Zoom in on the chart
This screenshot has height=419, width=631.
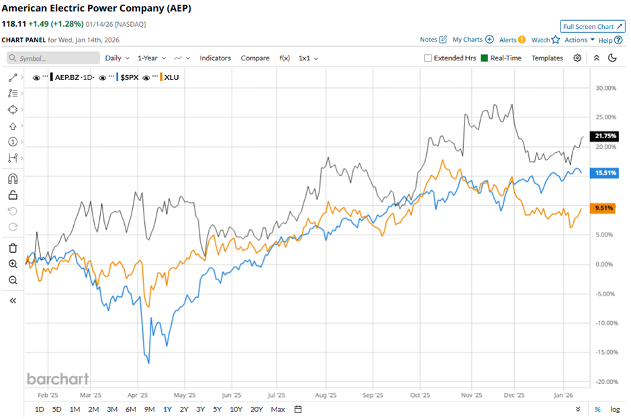point(13,264)
